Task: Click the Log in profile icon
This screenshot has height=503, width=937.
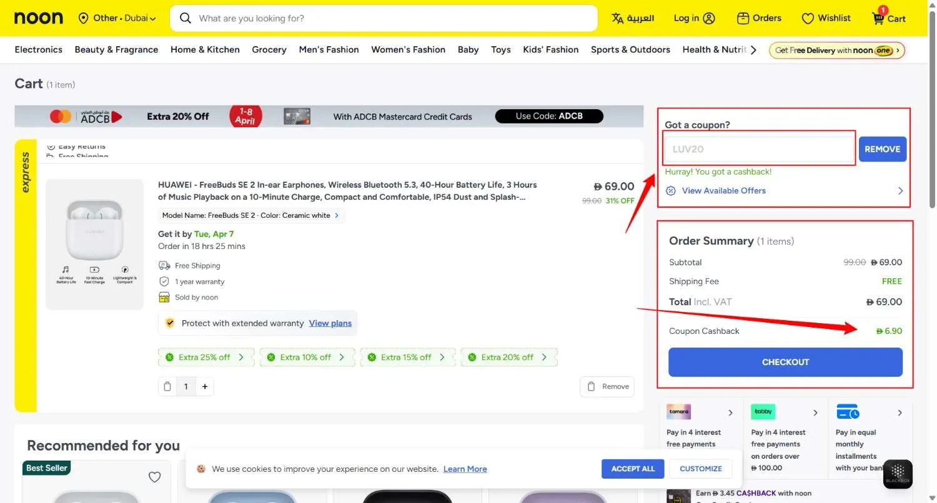Action: [709, 18]
